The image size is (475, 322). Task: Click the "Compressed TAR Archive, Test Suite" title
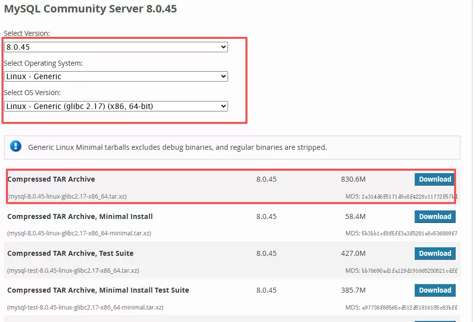click(70, 253)
